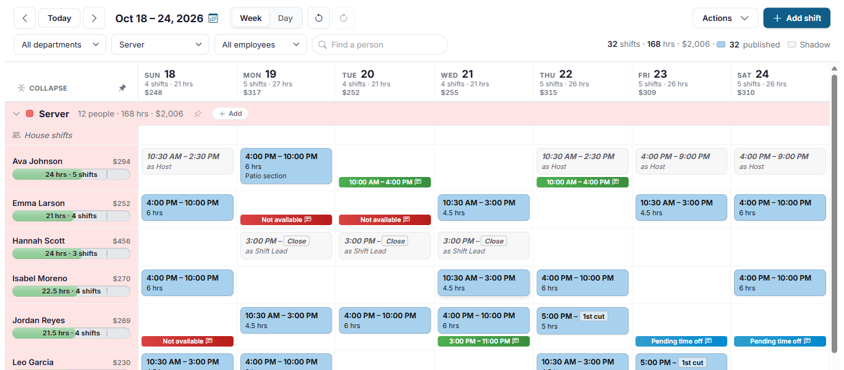This screenshot has width=844, height=370.
Task: Click the plus icon in Add shift
Action: click(777, 18)
